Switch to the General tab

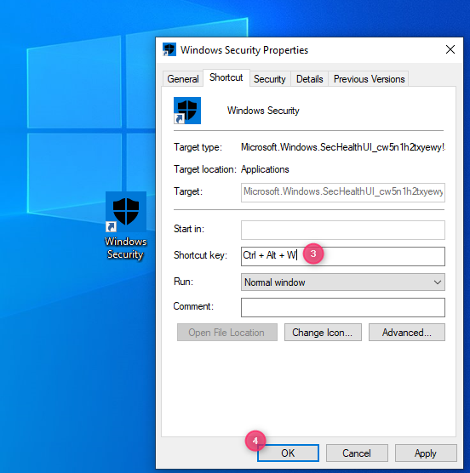point(182,79)
